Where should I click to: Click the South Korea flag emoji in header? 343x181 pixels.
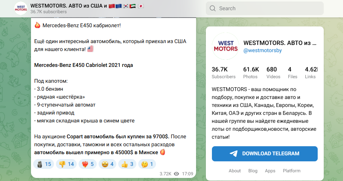tap(125, 6)
